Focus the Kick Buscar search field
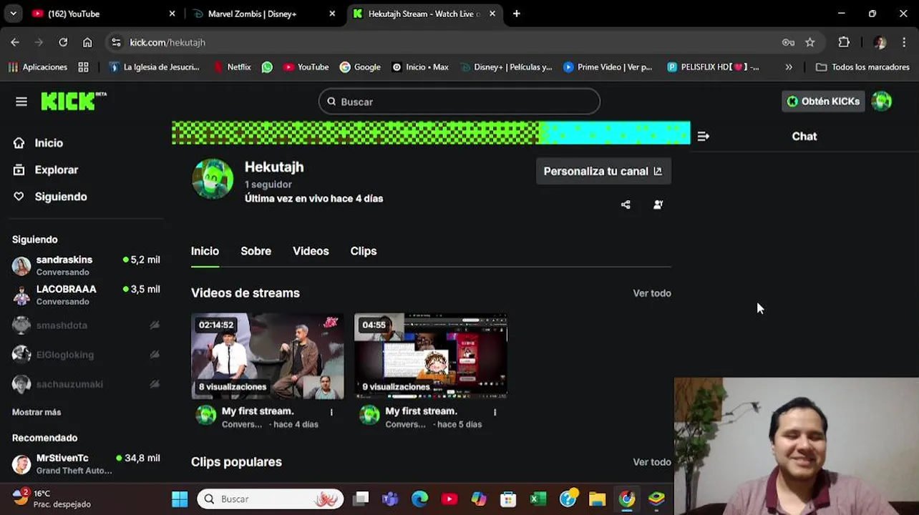Screen dimensions: 919x515 click(459, 102)
